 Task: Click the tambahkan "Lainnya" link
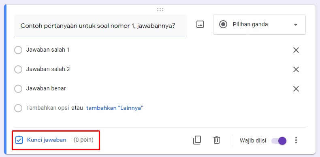(x=115, y=108)
